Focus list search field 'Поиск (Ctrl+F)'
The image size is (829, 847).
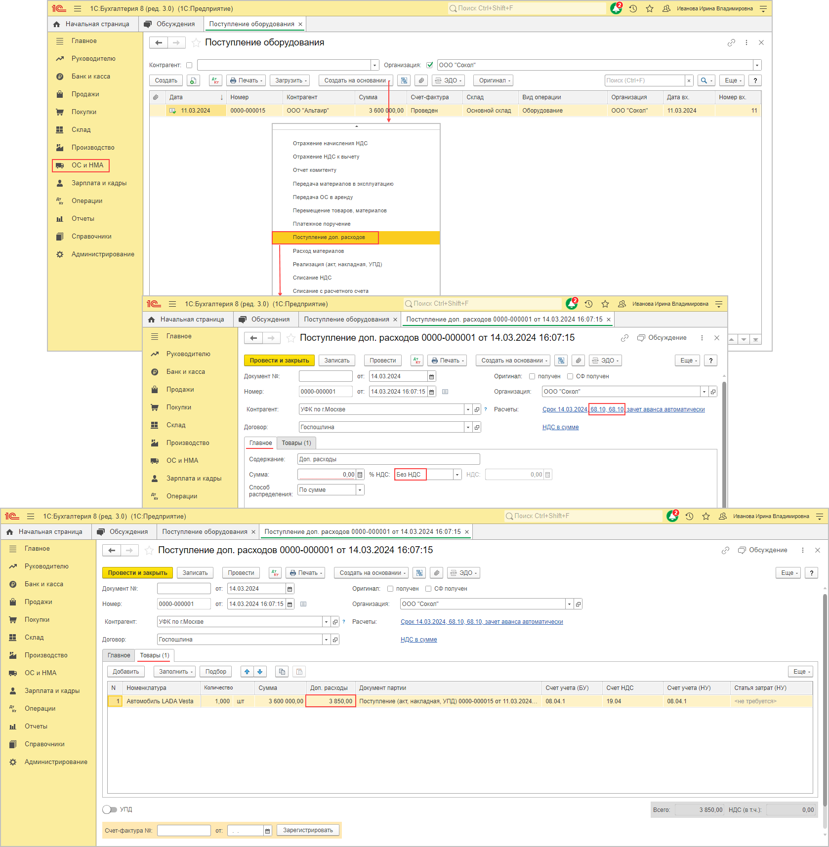[x=645, y=81]
